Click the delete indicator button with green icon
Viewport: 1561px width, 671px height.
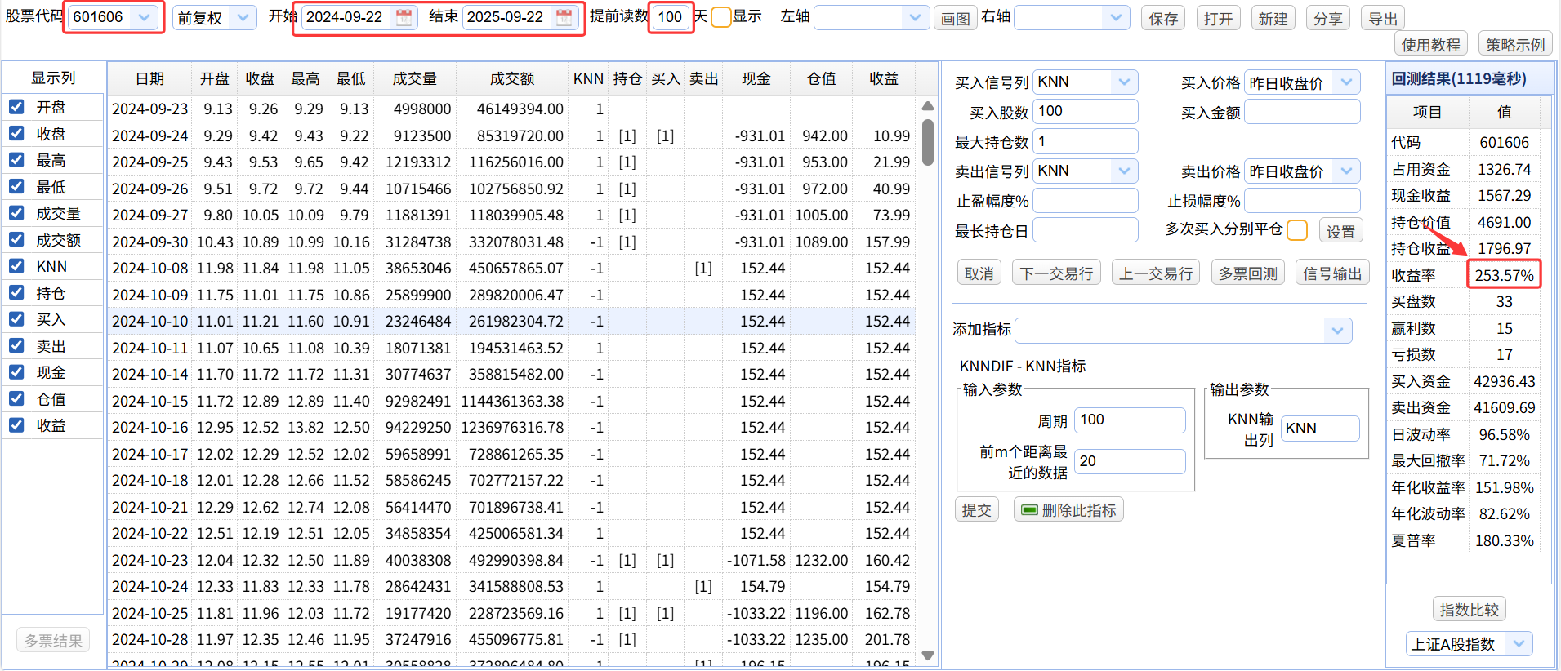tap(1068, 510)
